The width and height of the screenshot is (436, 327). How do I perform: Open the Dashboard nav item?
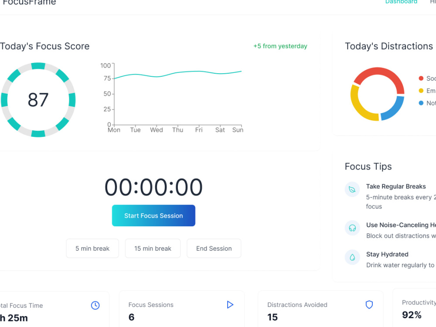click(401, 2)
